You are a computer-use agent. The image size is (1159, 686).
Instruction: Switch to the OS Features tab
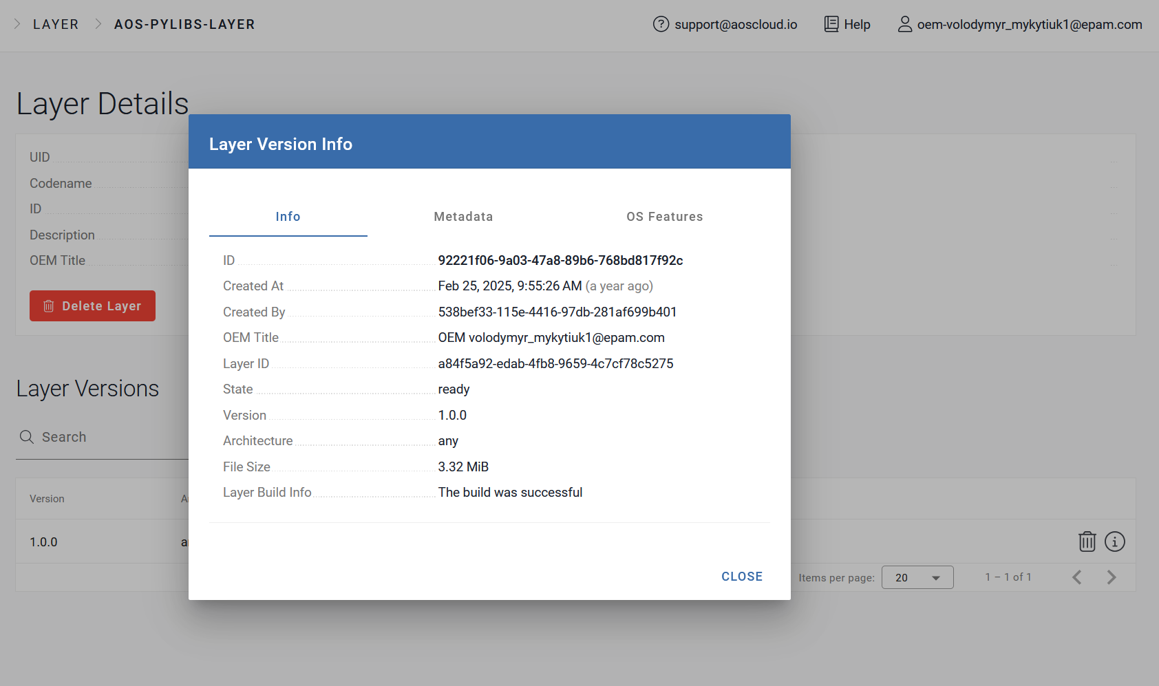664,217
